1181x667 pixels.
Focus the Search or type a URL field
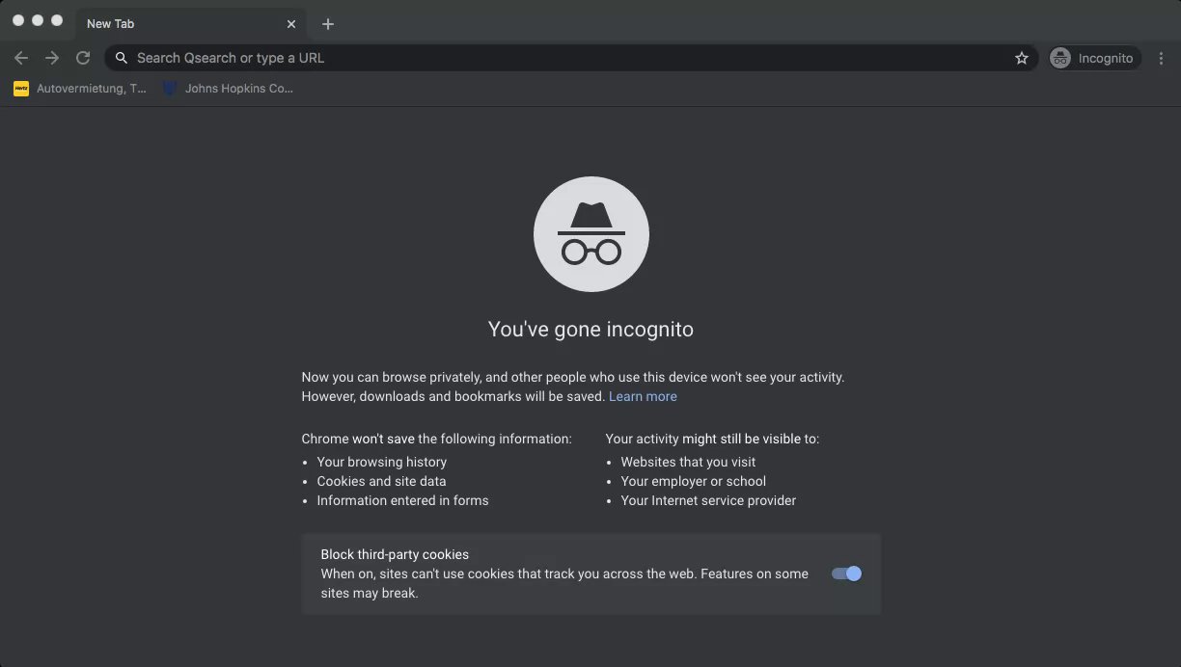(569, 58)
